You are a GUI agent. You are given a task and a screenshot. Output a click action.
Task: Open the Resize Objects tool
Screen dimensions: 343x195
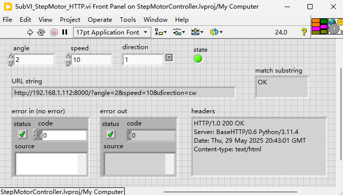(x=197, y=32)
